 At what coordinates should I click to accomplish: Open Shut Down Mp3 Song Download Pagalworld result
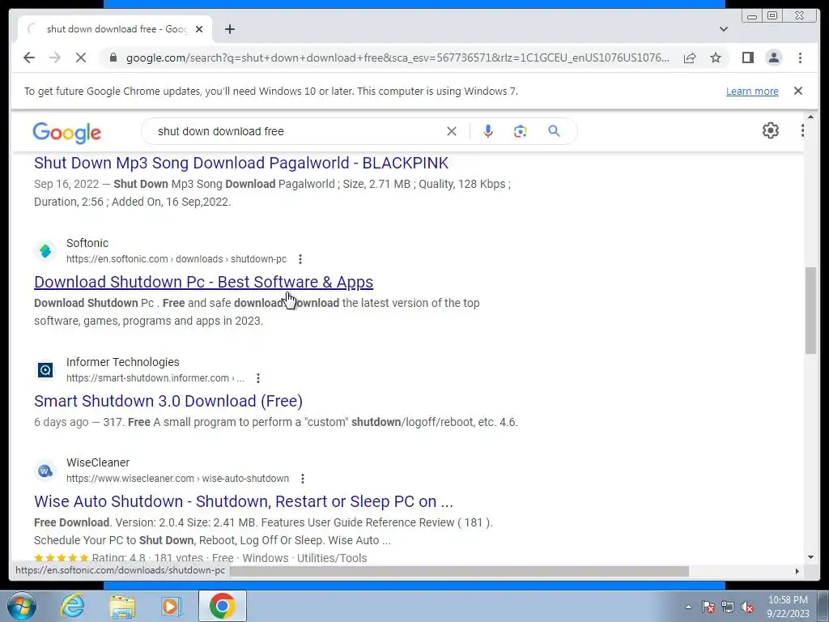(241, 163)
